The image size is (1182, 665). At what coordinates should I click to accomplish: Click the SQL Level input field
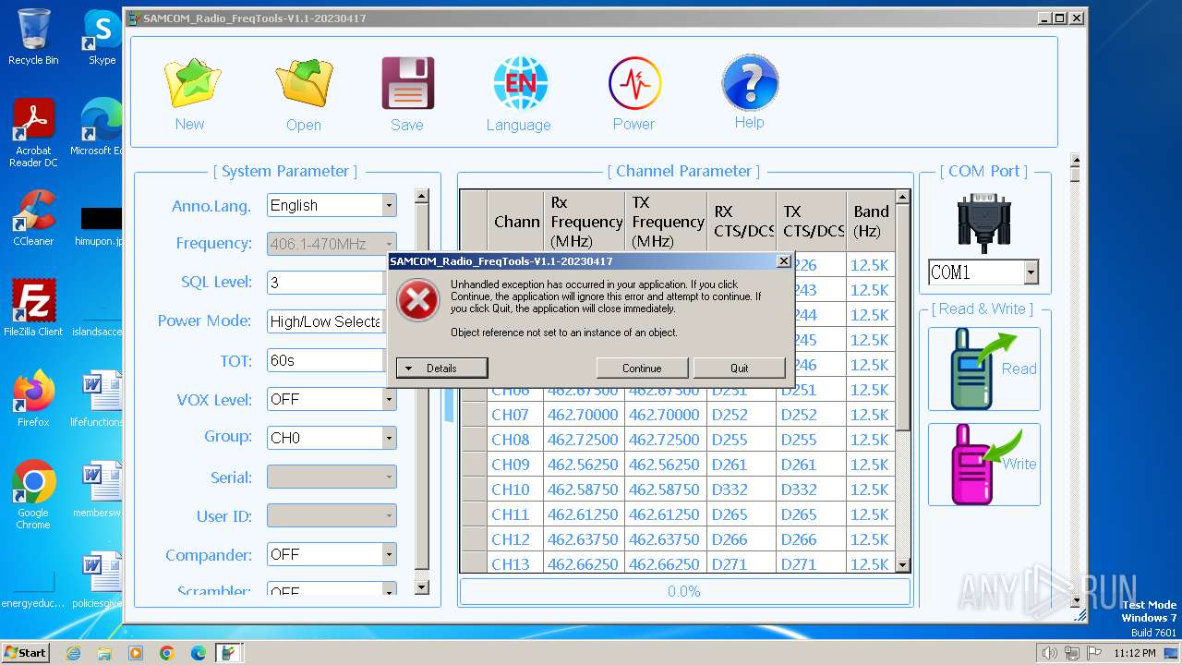(326, 283)
